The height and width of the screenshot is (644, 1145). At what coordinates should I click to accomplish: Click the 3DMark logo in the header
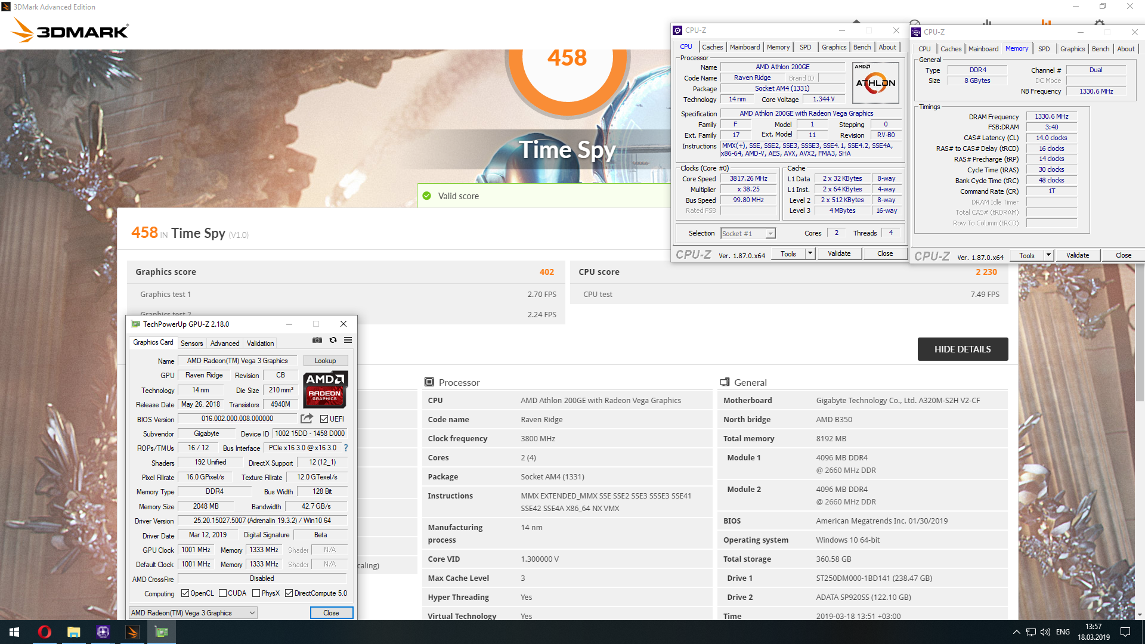pos(70,30)
